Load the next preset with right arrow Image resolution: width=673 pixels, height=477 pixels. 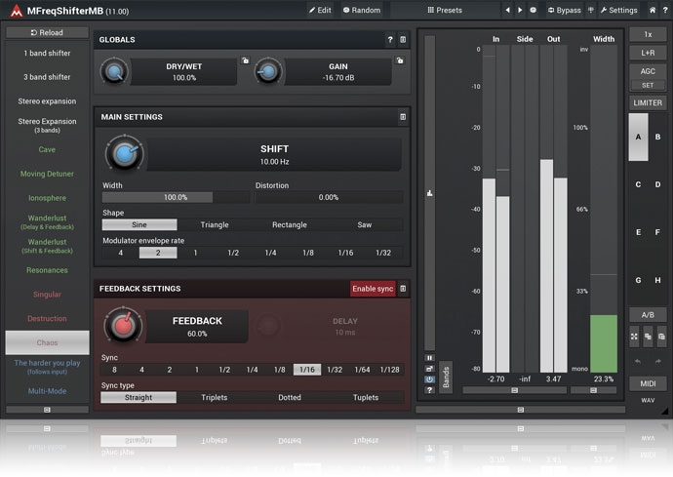[x=520, y=10]
